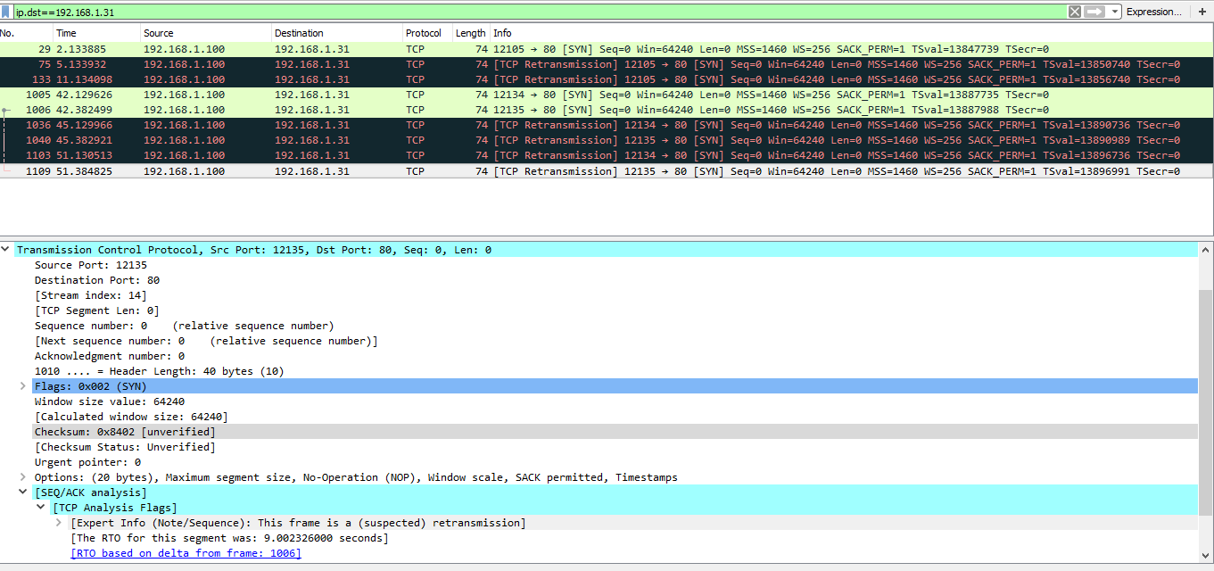Expand the Options (20 bytes) node
Screen dimensions: 1214x571
coord(23,477)
